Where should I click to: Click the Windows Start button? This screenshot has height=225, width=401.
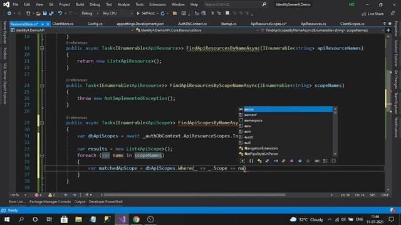pyautogui.click(x=7, y=219)
